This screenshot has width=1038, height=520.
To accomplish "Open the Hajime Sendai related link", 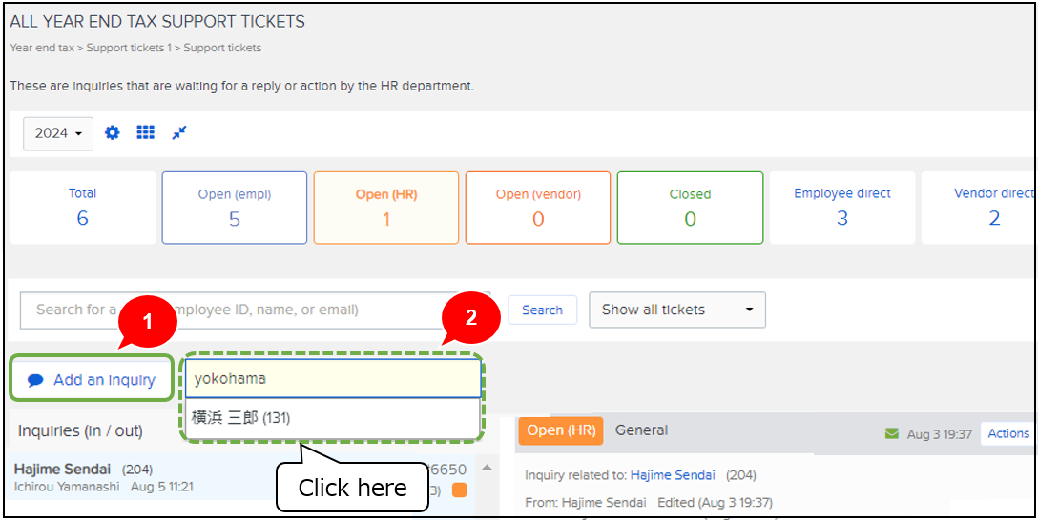I will tap(671, 475).
